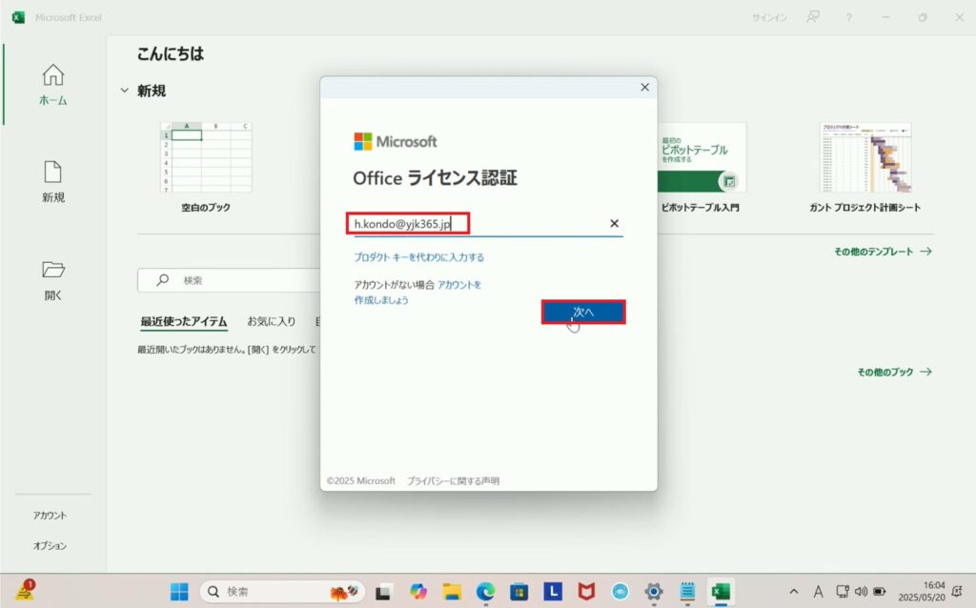
Task: Open the 空白のブック template
Action: (206, 168)
